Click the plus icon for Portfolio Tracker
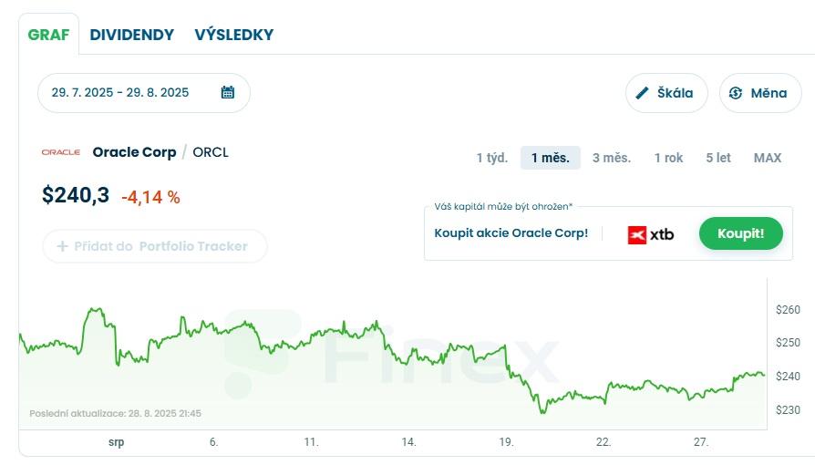 63,246
